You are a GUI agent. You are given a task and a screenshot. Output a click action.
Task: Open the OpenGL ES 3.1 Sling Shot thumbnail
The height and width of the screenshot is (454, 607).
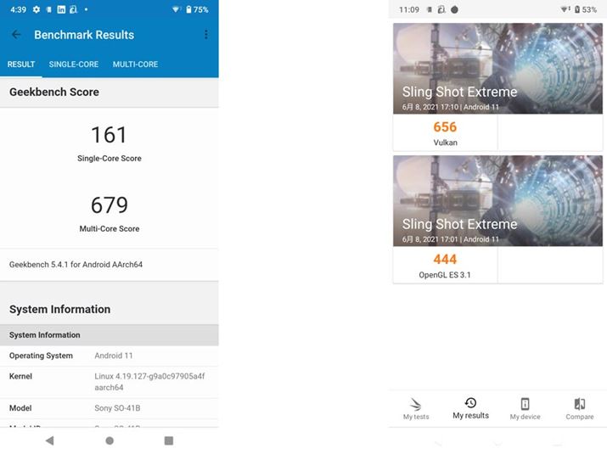(497, 201)
